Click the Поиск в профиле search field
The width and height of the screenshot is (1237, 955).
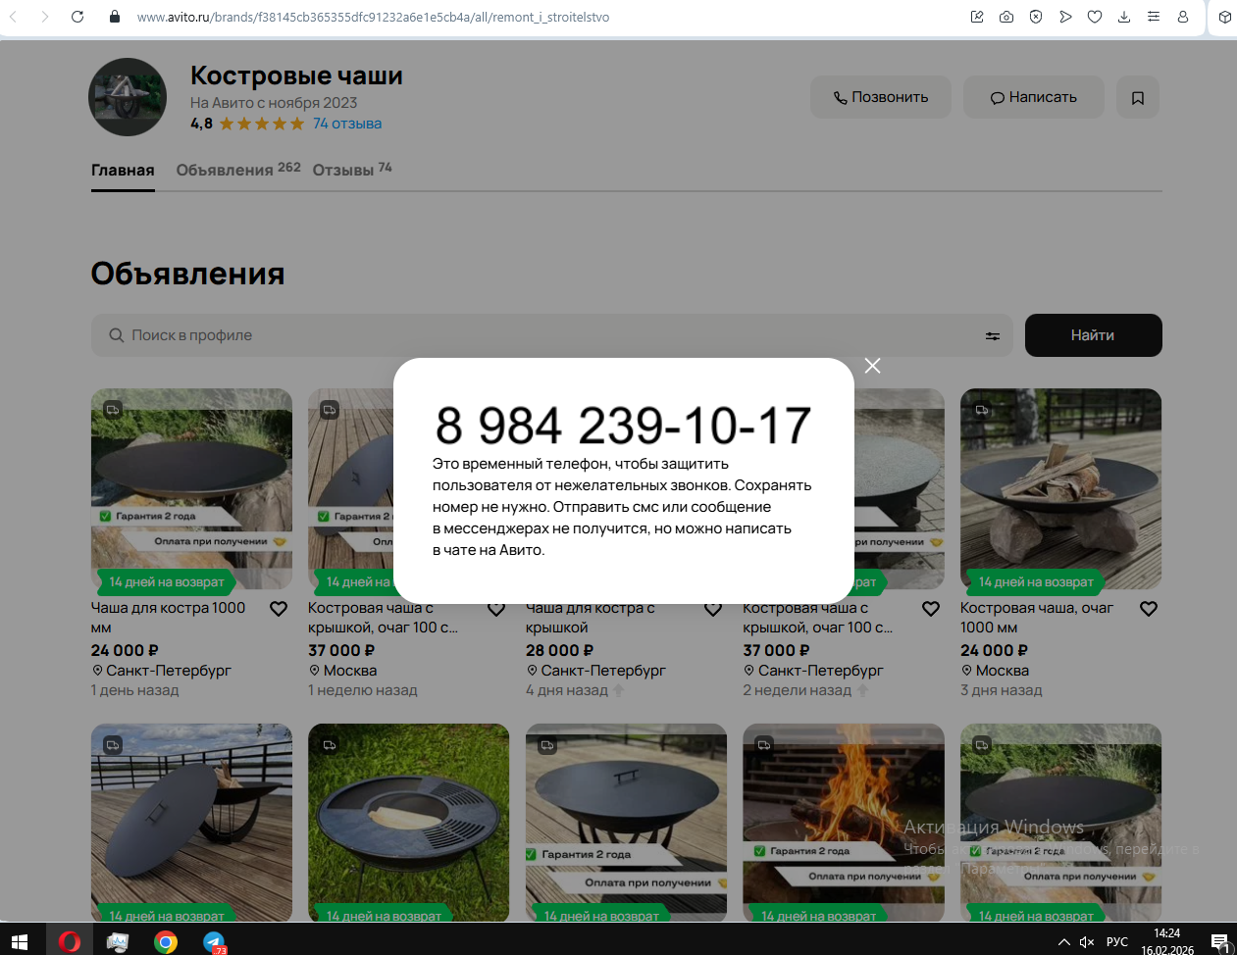click(552, 335)
